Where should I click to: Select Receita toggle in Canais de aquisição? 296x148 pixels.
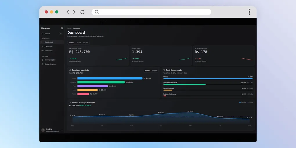pos(147,71)
